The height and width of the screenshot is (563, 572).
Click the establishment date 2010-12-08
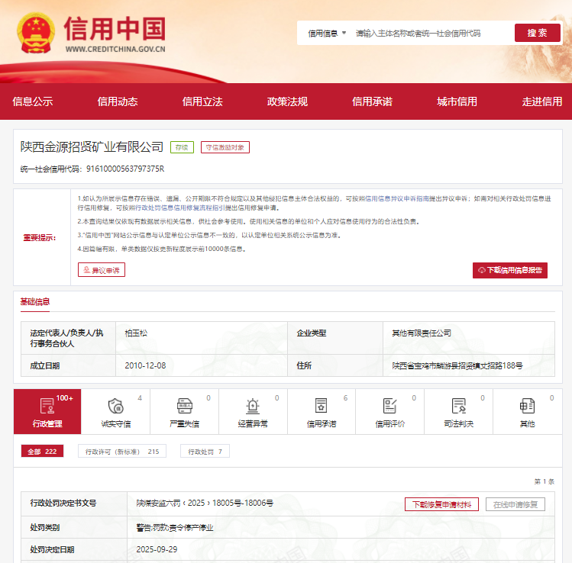pos(145,365)
